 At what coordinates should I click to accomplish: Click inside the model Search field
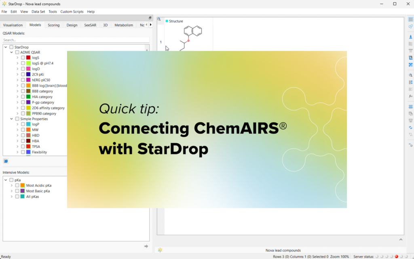click(75, 40)
